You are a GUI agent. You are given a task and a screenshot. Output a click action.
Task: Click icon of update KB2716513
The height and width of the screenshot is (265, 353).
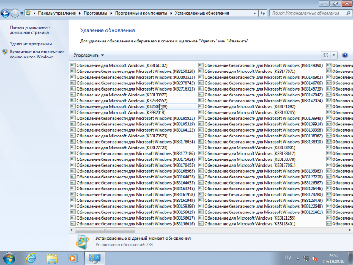coord(73,89)
